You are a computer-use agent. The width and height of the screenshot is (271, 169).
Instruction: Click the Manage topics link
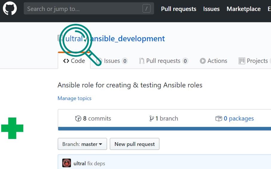pyautogui.click(x=74, y=98)
